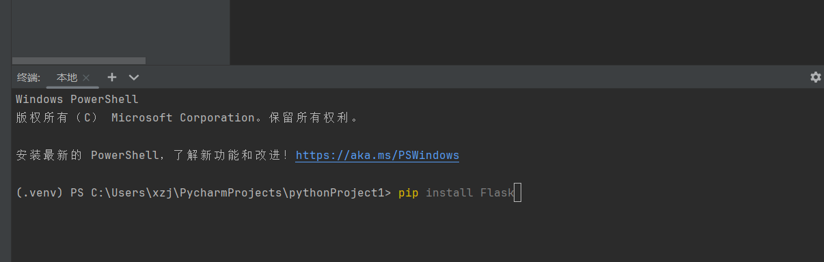
Task: Click the text cursor after Flask
Action: click(517, 193)
